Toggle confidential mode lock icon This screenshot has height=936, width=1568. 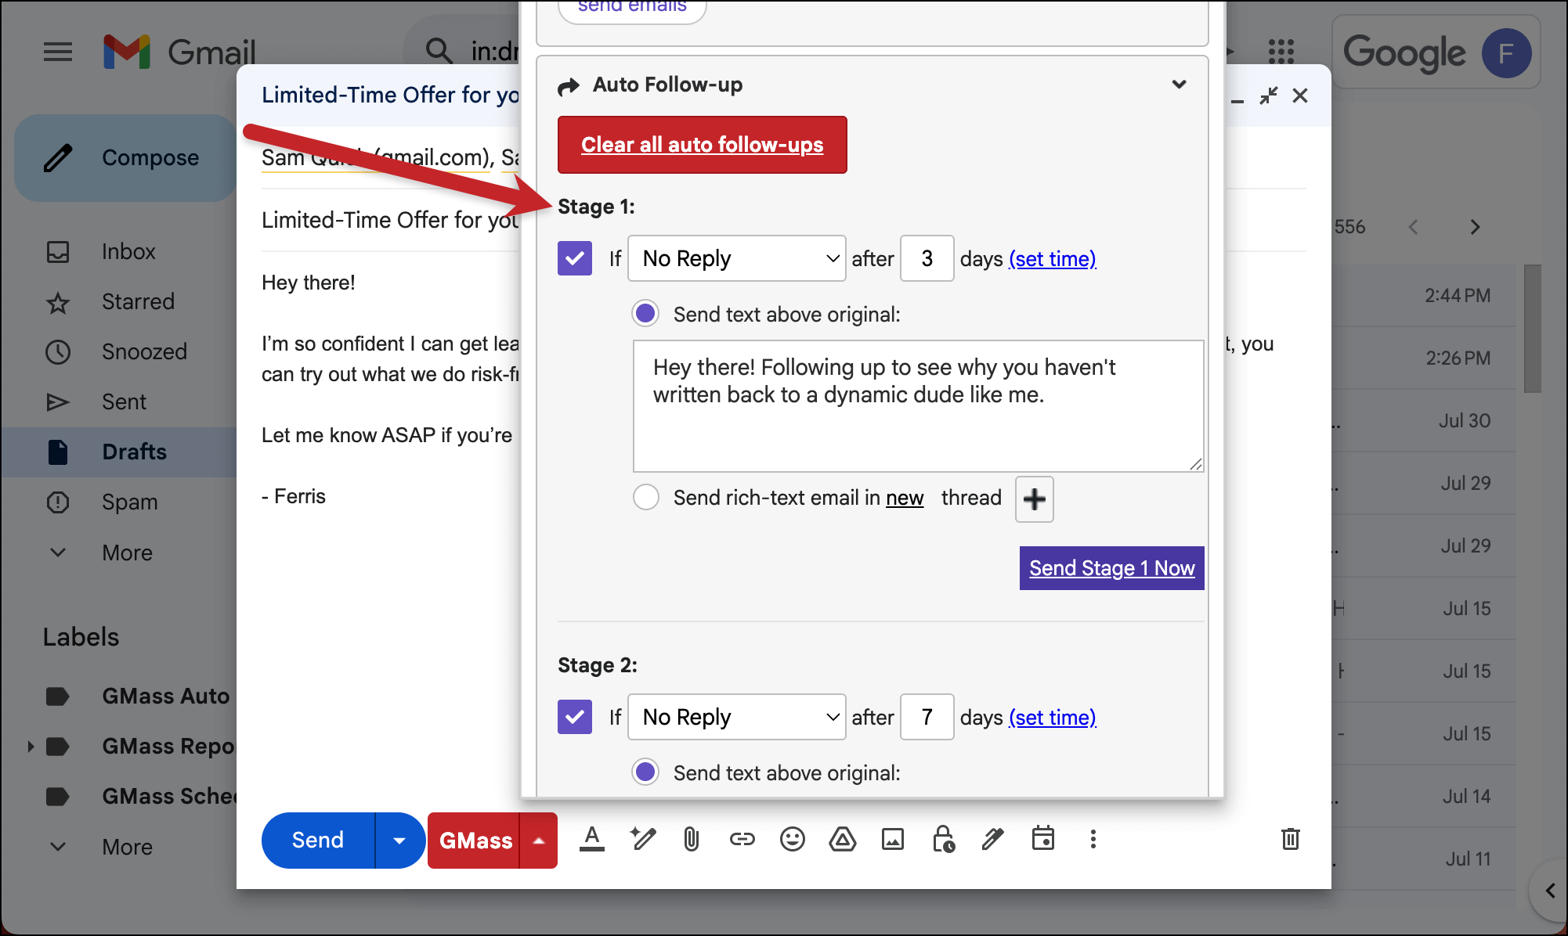943,840
